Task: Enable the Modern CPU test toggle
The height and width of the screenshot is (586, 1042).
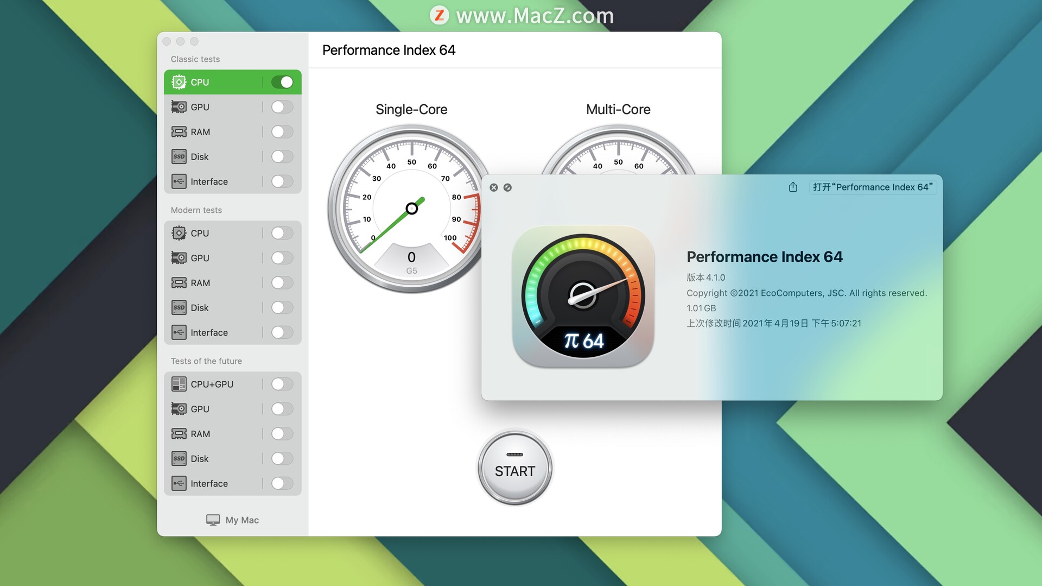Action: pos(282,233)
